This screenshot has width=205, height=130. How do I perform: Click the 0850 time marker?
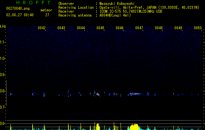tap(198, 28)
